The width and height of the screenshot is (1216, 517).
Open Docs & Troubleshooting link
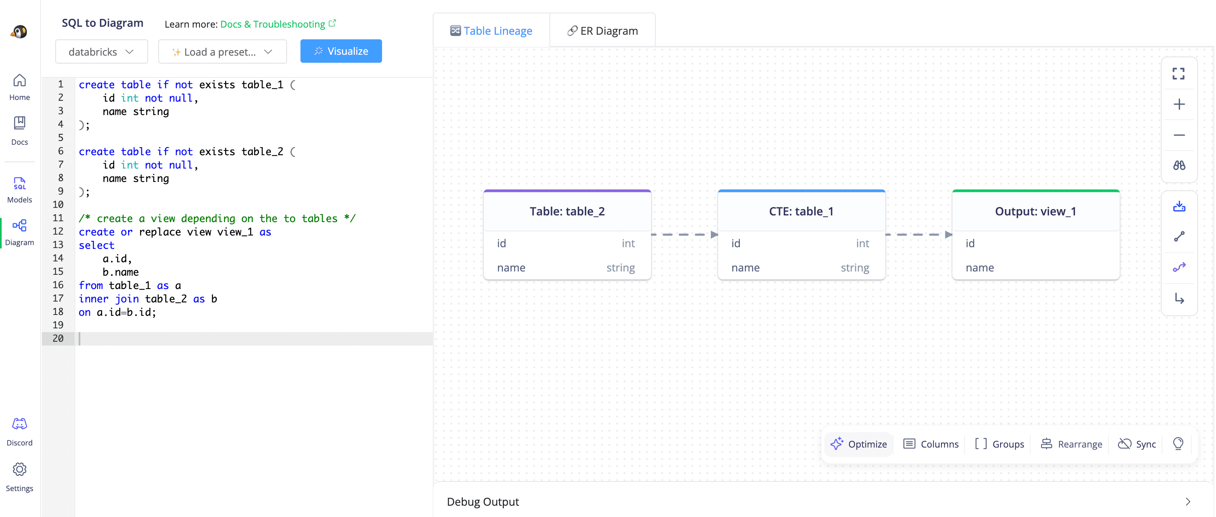tap(272, 24)
